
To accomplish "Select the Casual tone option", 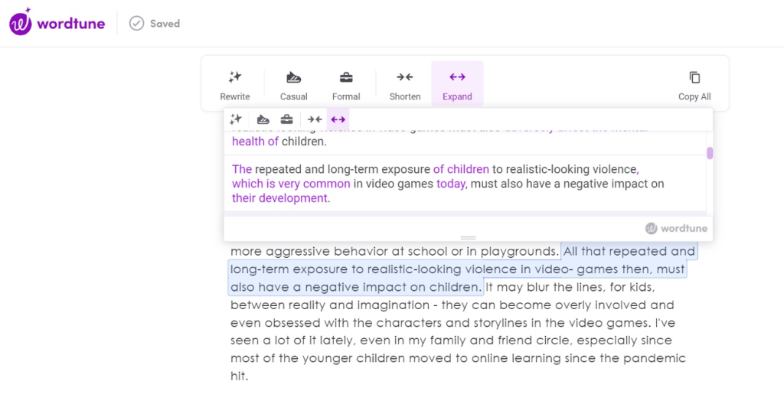I will [x=293, y=85].
